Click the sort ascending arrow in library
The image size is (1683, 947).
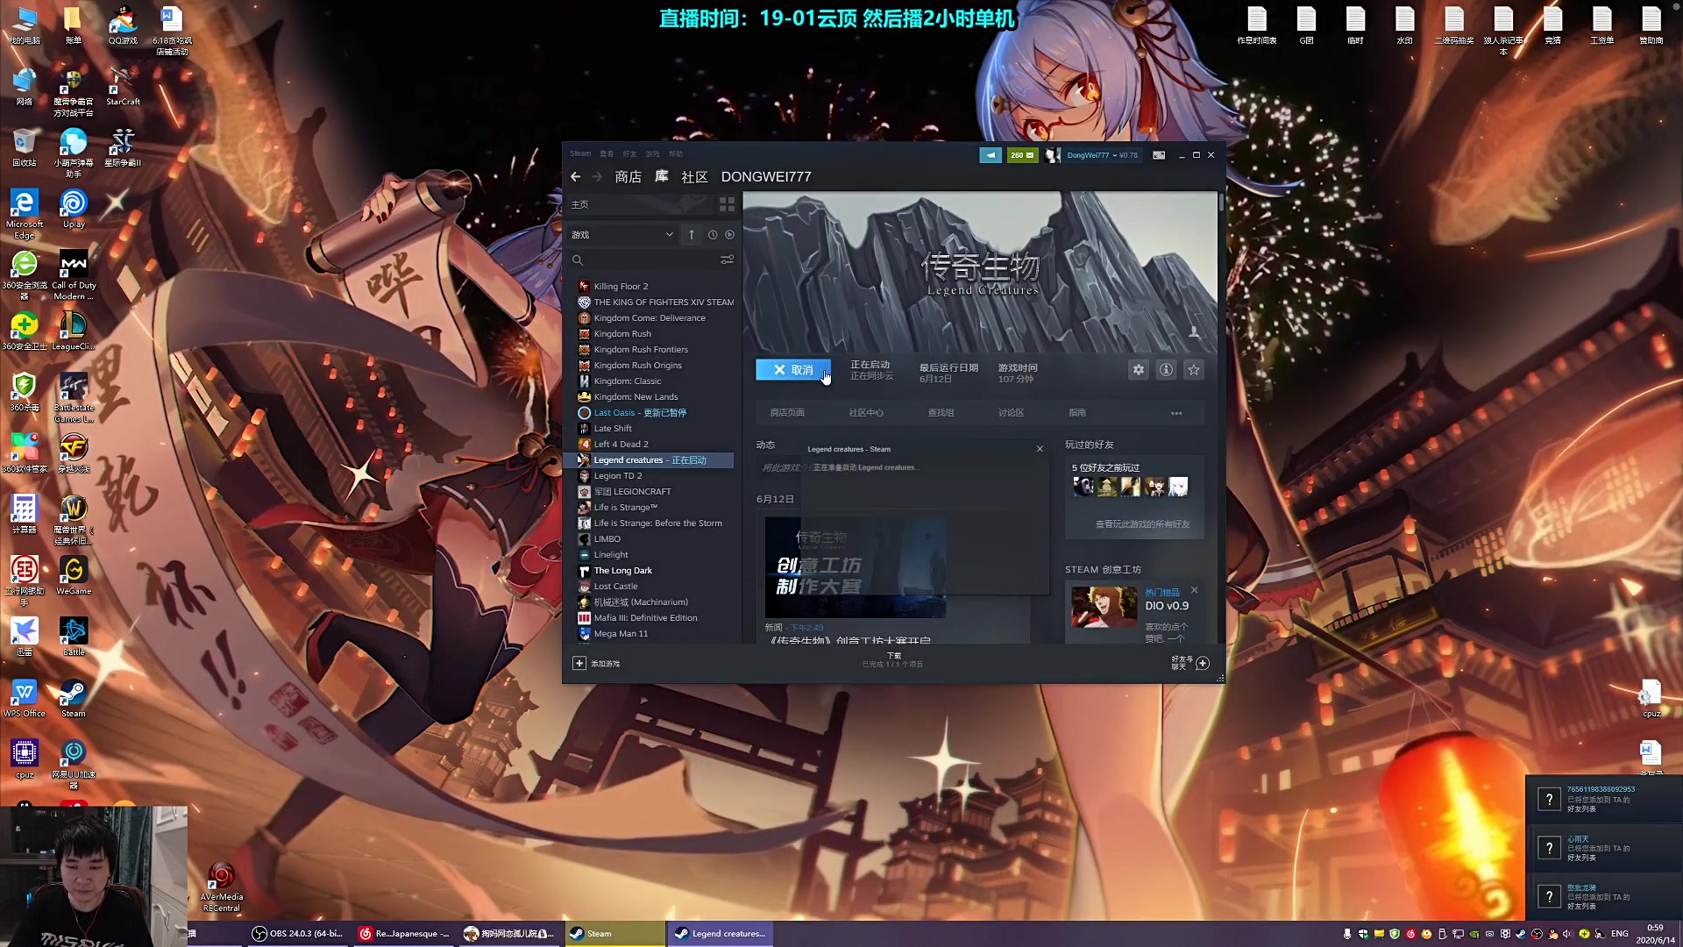point(692,235)
